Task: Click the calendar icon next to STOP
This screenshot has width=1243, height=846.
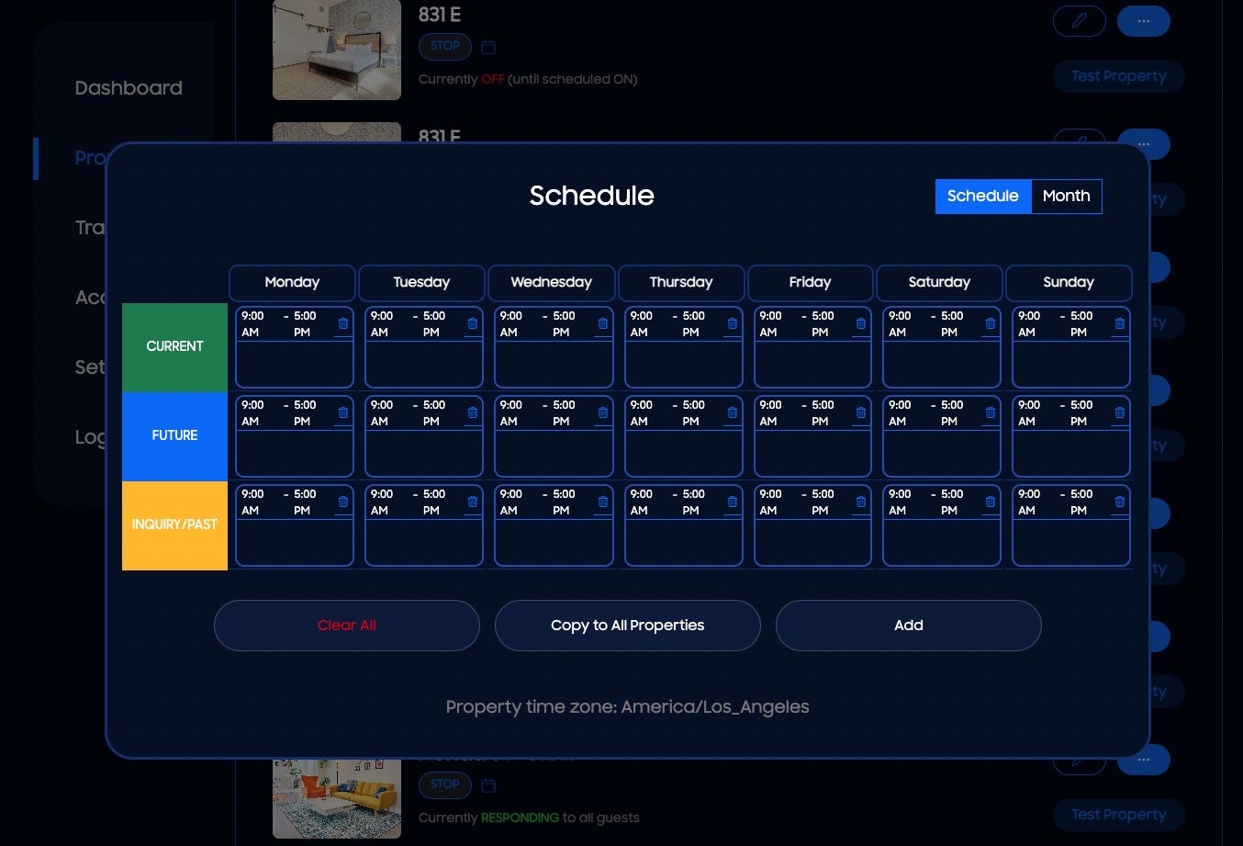Action: tap(487, 46)
